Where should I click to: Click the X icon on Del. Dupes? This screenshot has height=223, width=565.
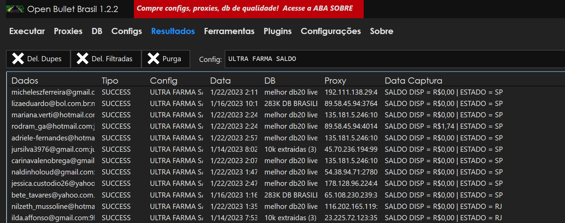pos(18,59)
